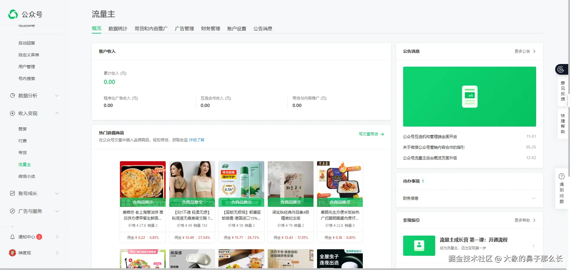Viewport: 570px width, 270px height.
Task: Click the 纯度观 account avatar
Action: click(x=12, y=253)
